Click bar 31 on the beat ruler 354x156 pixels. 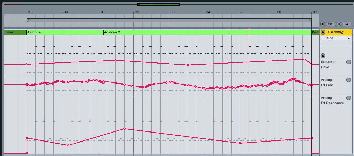point(101,12)
